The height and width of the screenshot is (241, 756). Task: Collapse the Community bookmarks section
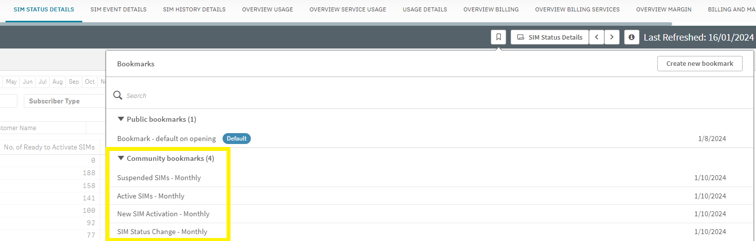click(x=121, y=158)
